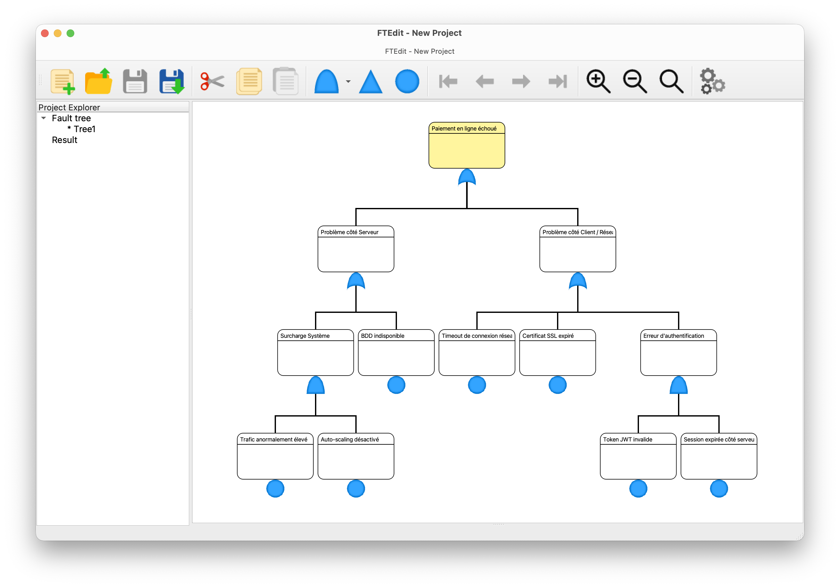Zoom in with the plus magnifier
840x588 pixels.
pos(598,81)
